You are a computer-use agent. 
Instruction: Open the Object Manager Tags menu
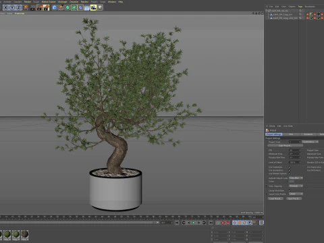300,7
